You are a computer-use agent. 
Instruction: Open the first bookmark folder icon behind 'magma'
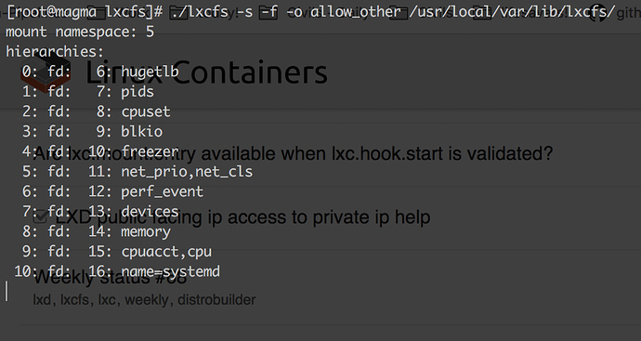[x=97, y=12]
